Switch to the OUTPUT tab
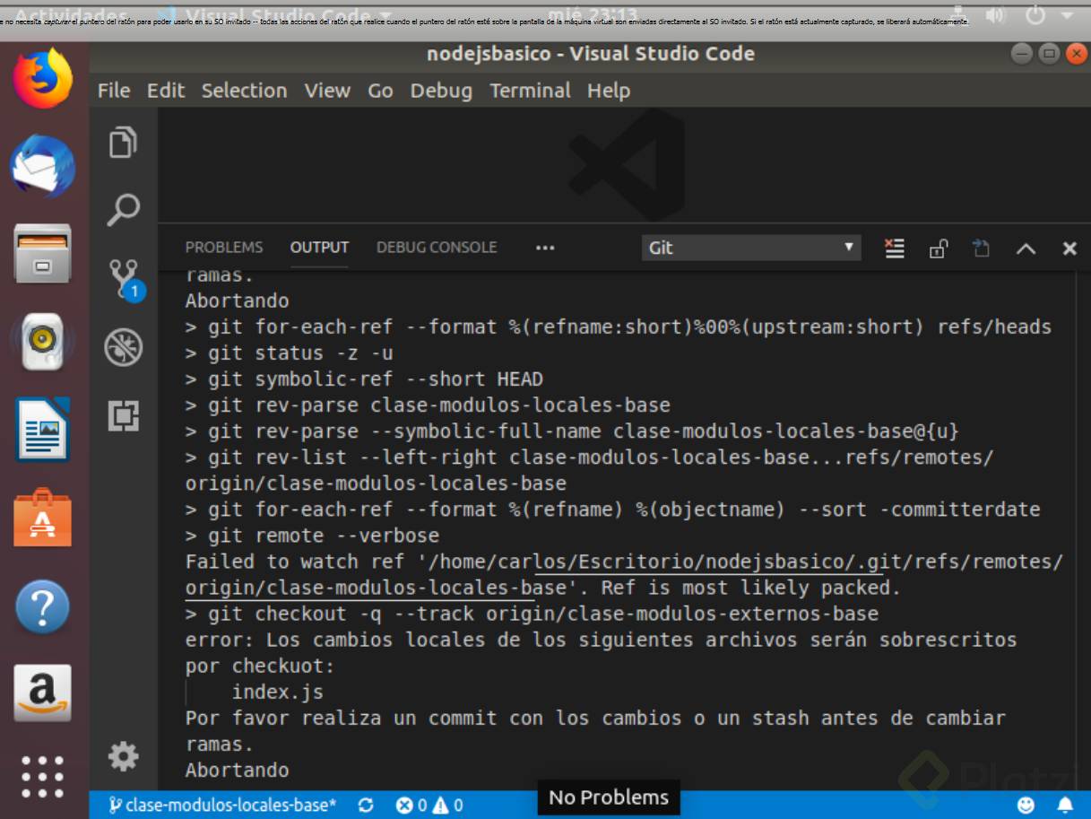The width and height of the screenshot is (1091, 819). click(x=319, y=248)
